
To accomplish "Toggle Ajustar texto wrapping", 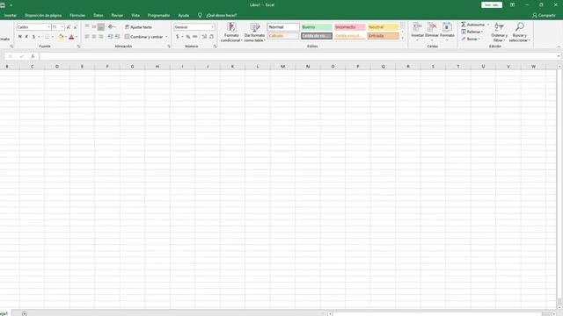I will click(139, 27).
